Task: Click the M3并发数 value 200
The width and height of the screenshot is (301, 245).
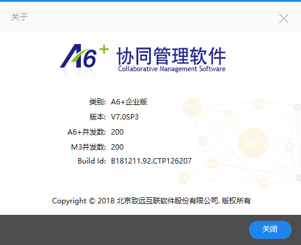Action: [x=117, y=147]
